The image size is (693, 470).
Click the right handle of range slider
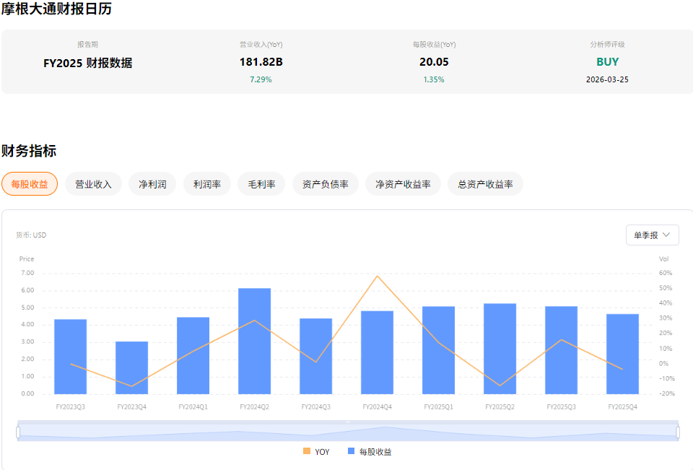678,432
